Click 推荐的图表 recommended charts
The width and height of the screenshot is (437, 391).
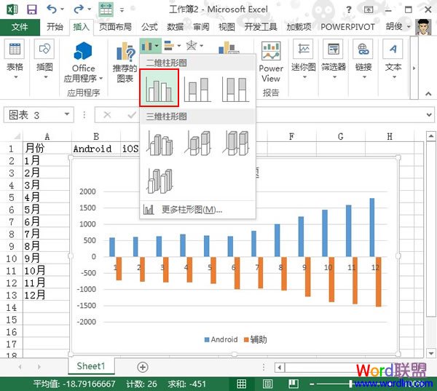point(125,62)
